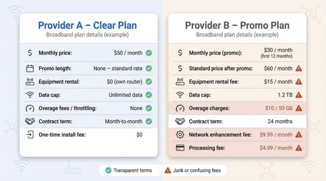Click the warning triangle beside $4.99 / month
Screen dimensions: 326x181
(299, 148)
